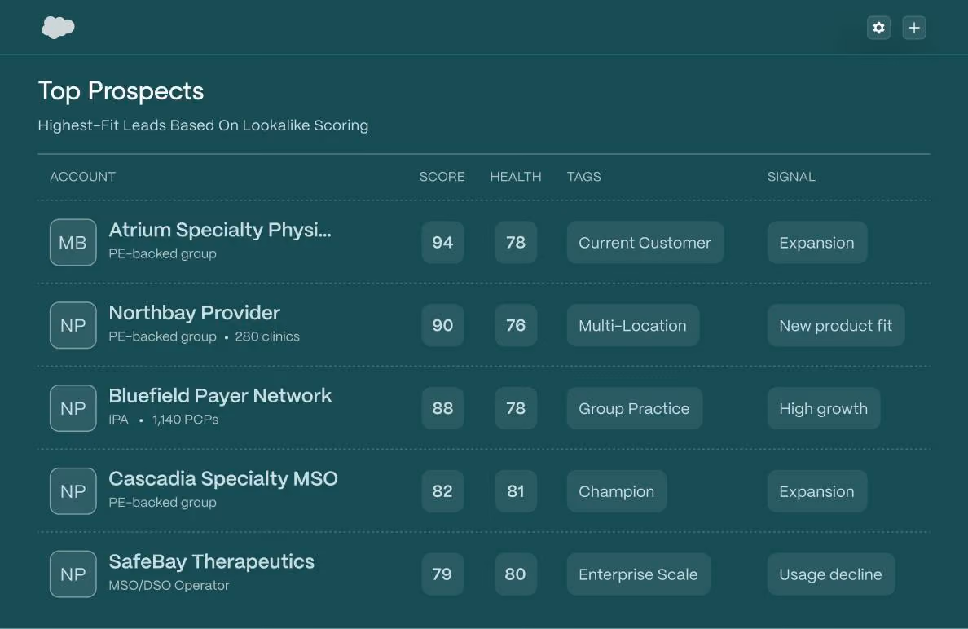Click SafeBay Therapeutics' NP avatar
The width and height of the screenshot is (968, 629).
pyautogui.click(x=73, y=574)
